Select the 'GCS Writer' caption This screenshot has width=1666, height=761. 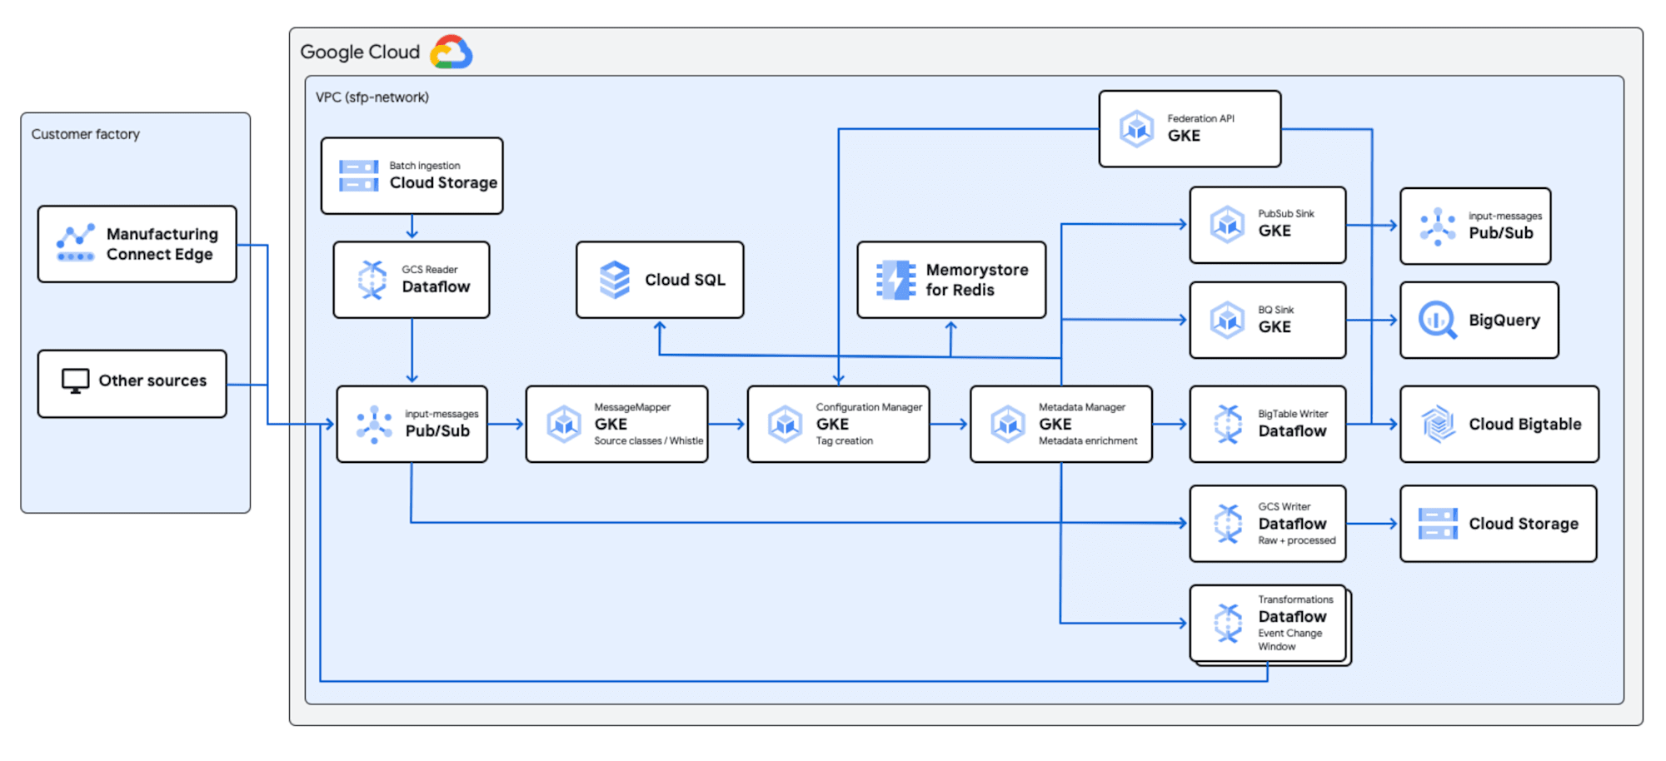1284,507
